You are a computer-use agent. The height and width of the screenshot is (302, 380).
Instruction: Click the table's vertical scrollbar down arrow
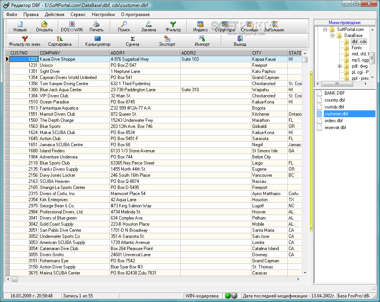click(x=305, y=273)
